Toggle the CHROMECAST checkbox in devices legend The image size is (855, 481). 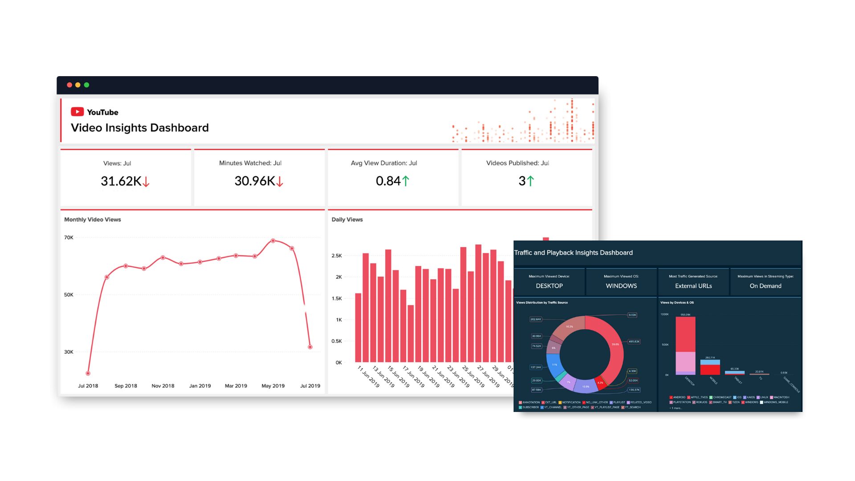[x=711, y=397]
